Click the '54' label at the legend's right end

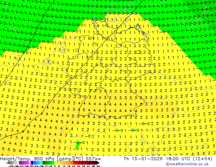(98, 166)
